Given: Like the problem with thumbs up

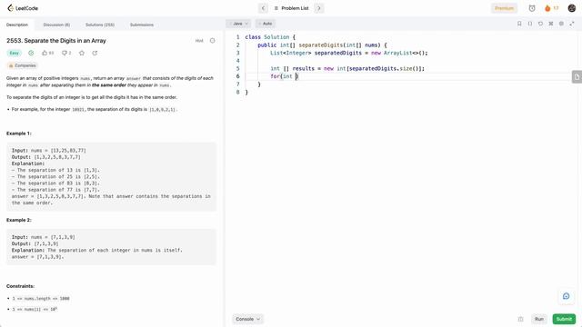Looking at the screenshot, I should click(45, 53).
